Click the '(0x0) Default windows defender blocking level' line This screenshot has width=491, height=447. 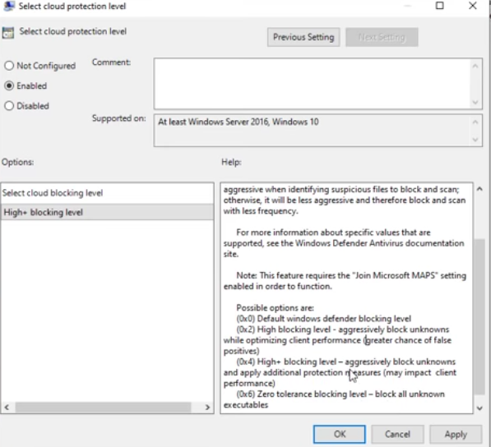pyautogui.click(x=323, y=319)
